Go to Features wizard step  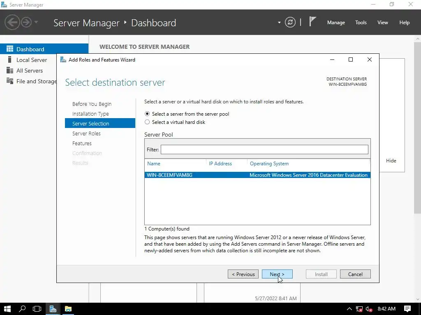click(82, 143)
